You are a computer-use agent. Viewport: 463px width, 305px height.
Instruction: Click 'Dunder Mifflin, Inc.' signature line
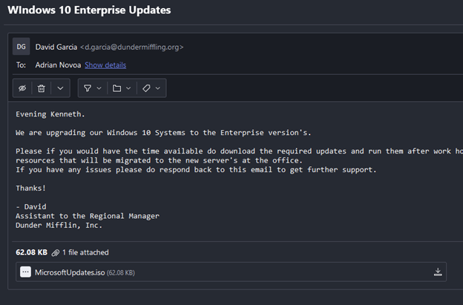pos(59,226)
